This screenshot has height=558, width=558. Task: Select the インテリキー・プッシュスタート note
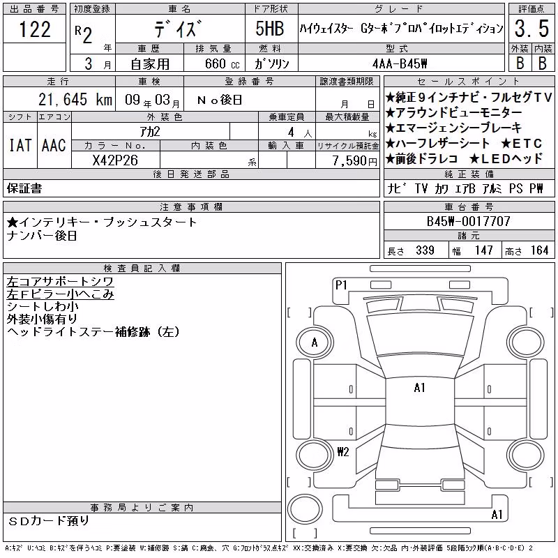tap(101, 223)
